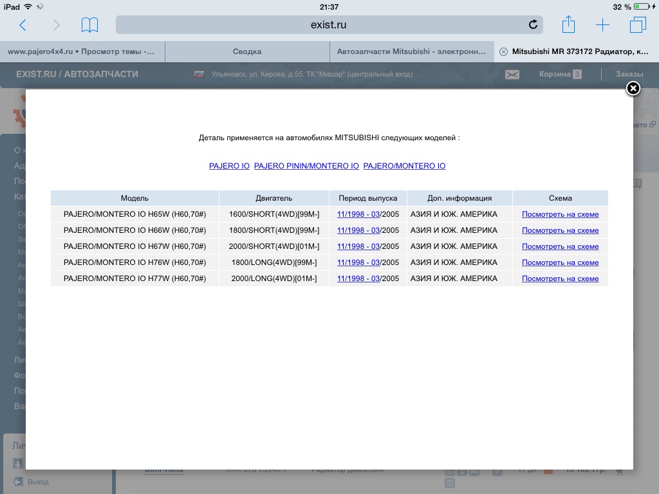Image resolution: width=659 pixels, height=494 pixels.
Task: Open the PAJERO IO model link
Action: pos(229,166)
